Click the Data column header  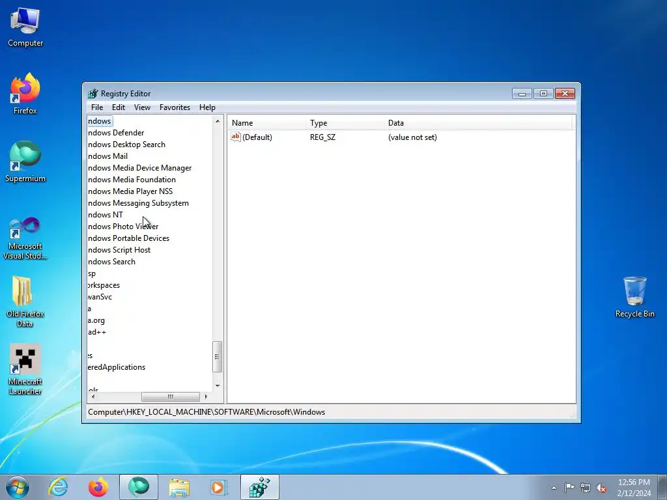pyautogui.click(x=478, y=123)
